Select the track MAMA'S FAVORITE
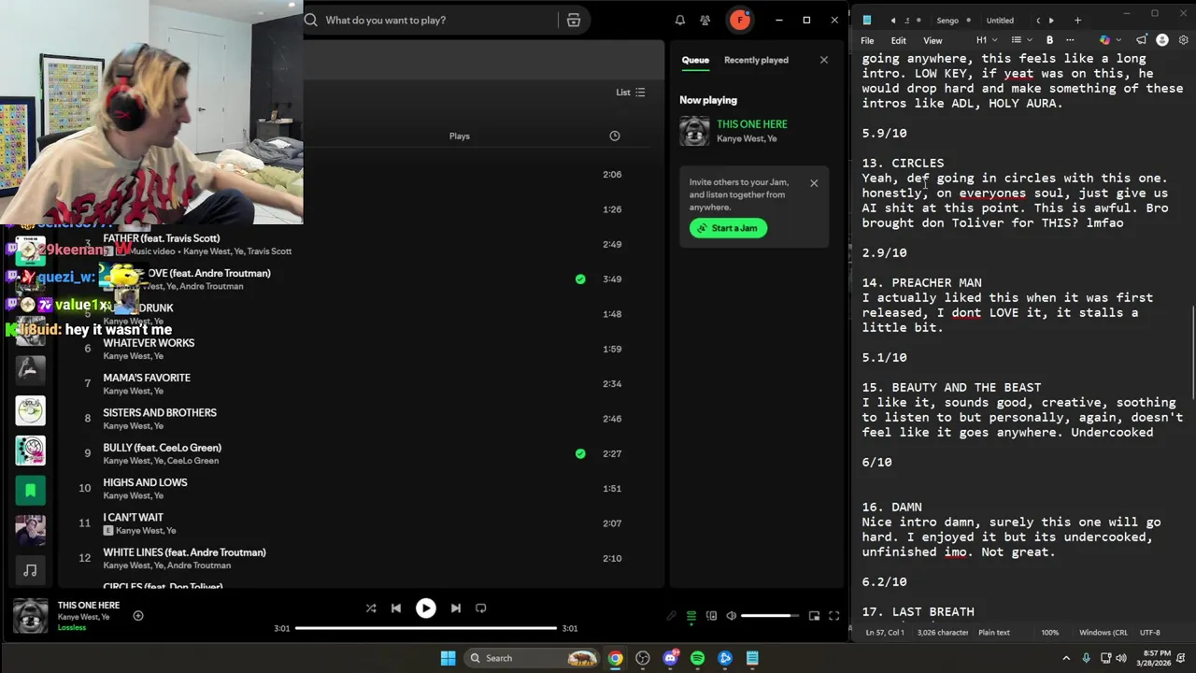 pos(147,378)
